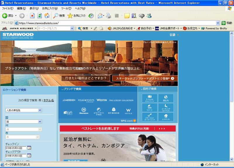This screenshot has width=234, height=168.
Task: Open the History icon in toolbar
Action: tap(91, 16)
